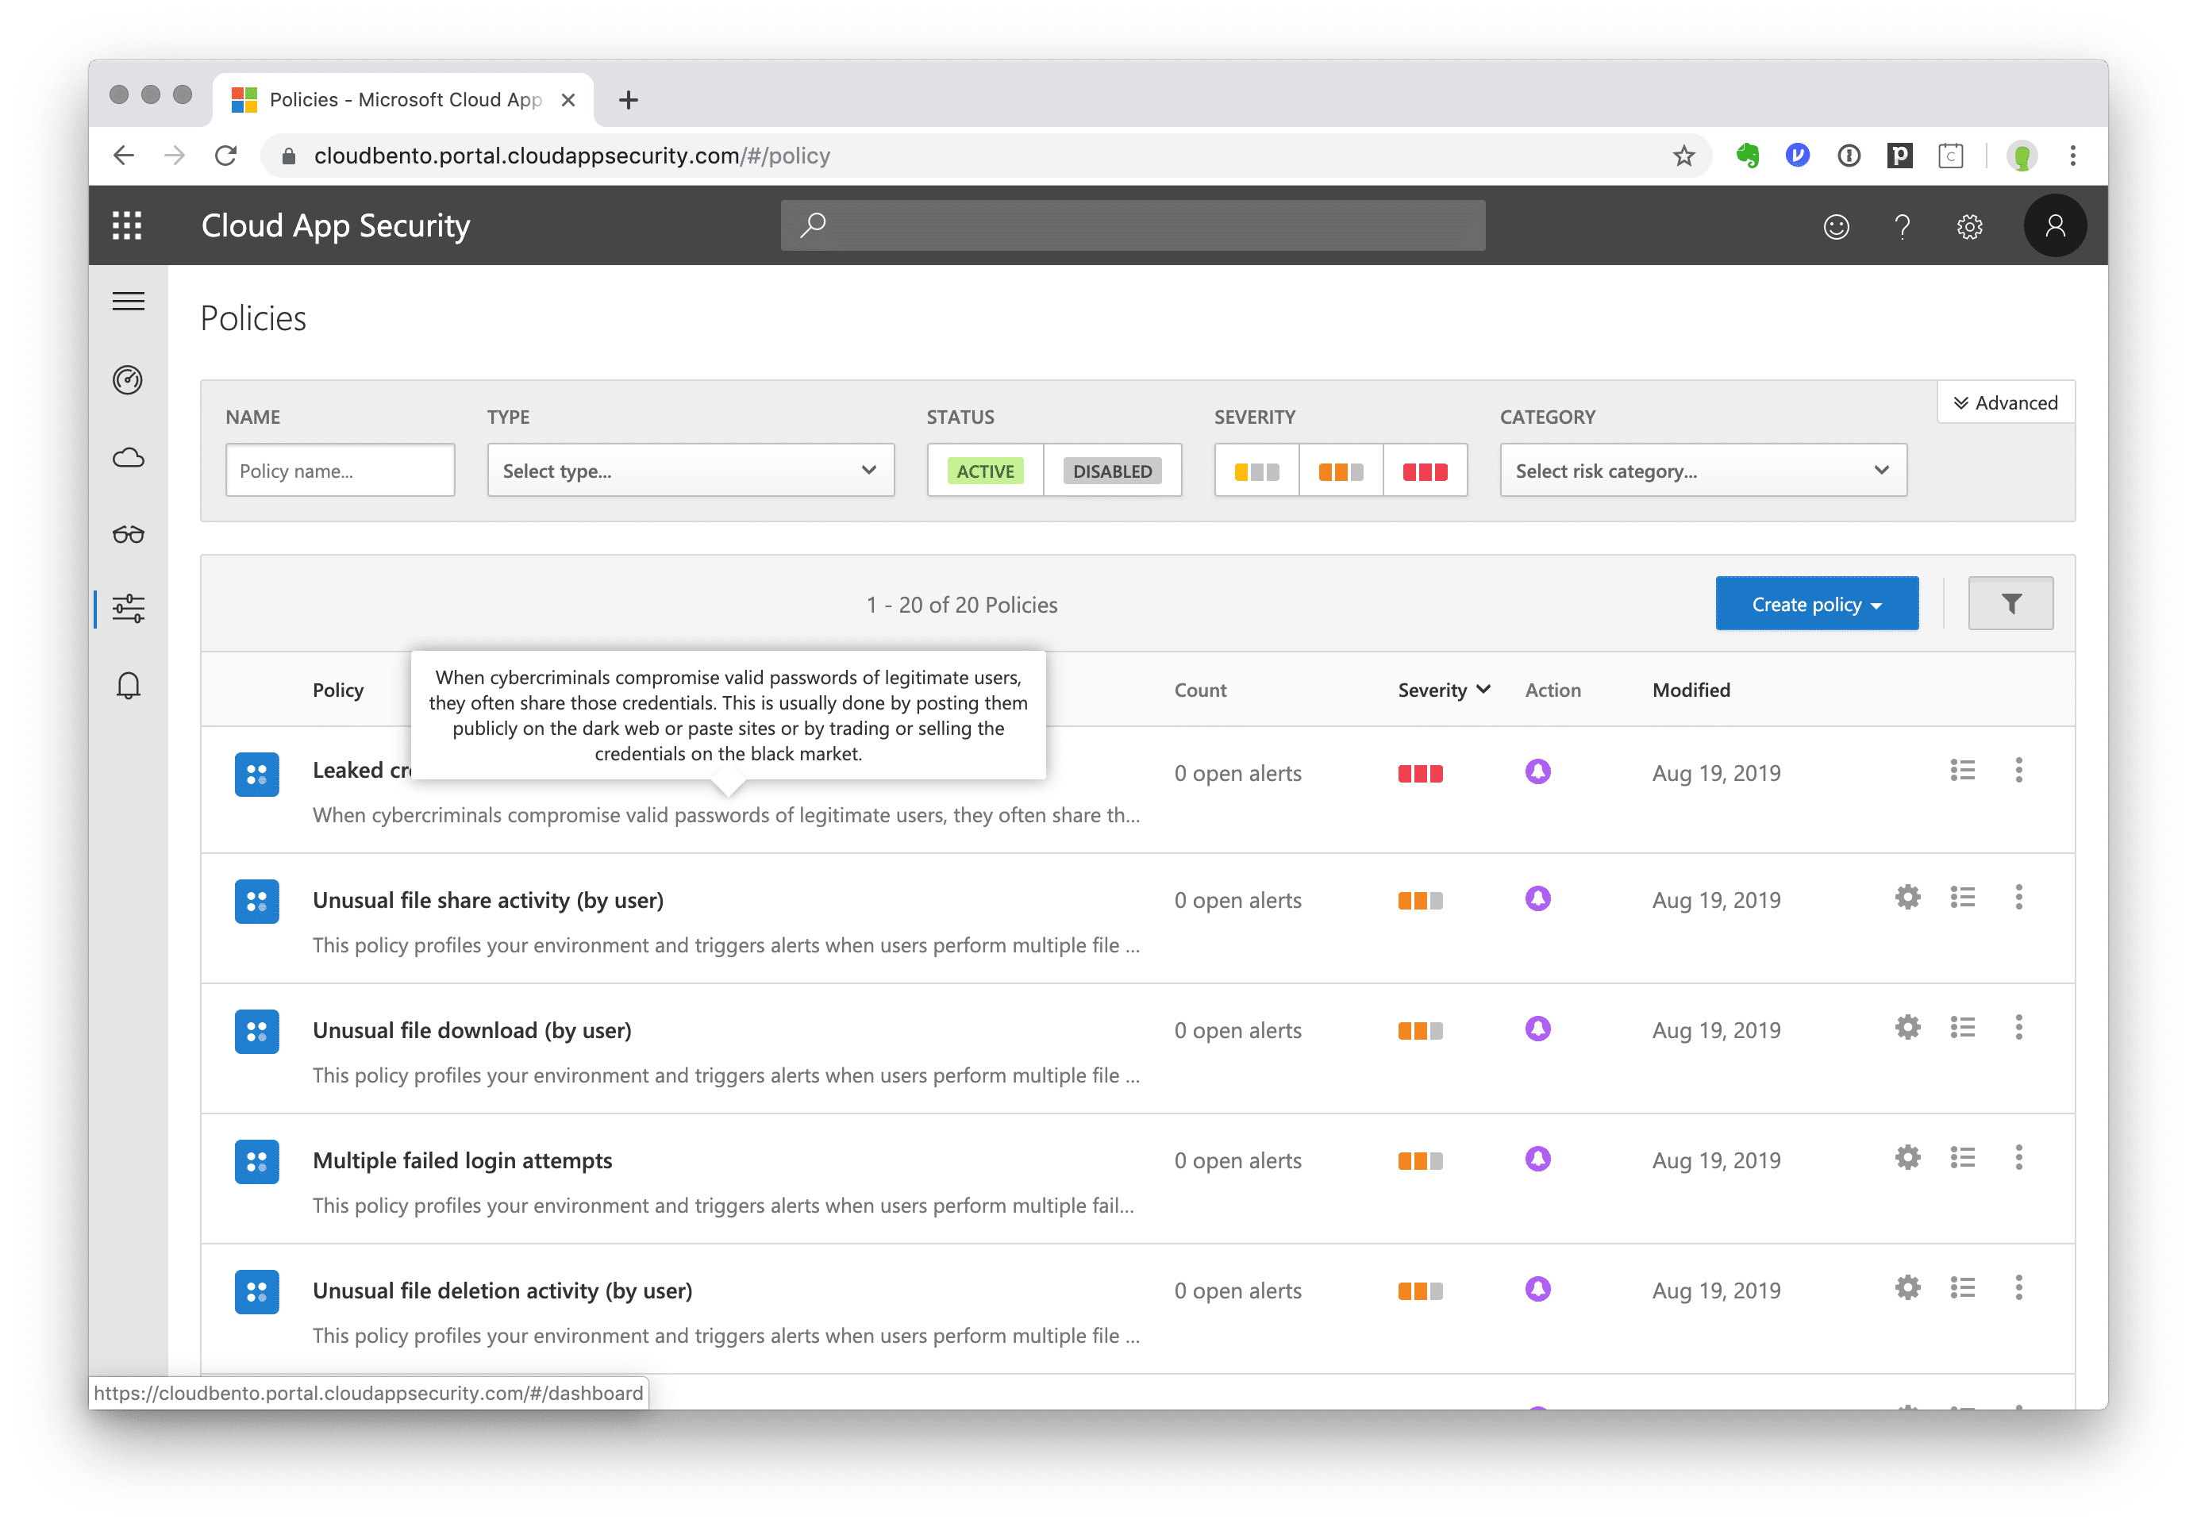Open the settings gear in header
Image resolution: width=2197 pixels, height=1527 pixels.
[x=1969, y=227]
